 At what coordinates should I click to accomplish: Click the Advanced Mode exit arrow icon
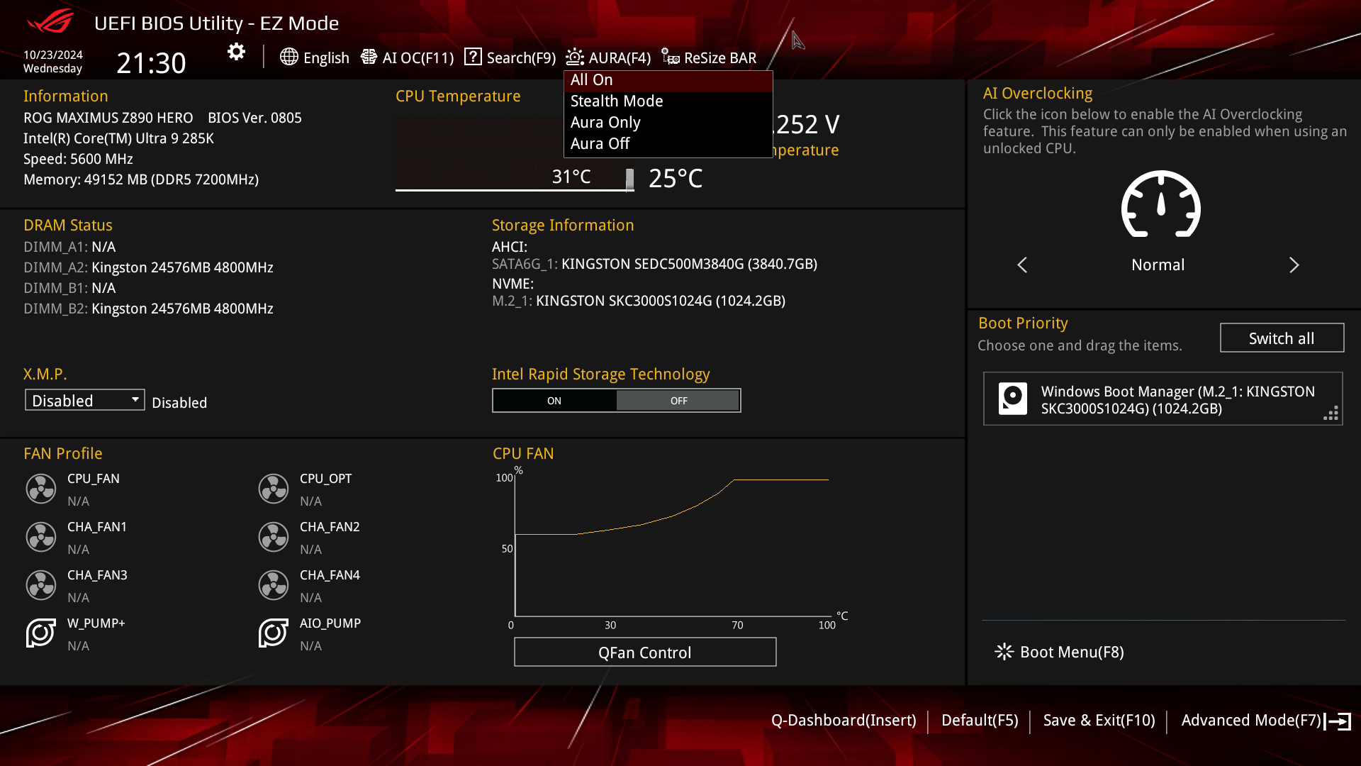point(1338,721)
